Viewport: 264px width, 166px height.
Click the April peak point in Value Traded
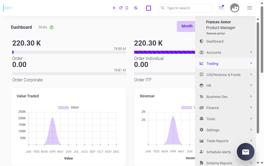pos(52,119)
